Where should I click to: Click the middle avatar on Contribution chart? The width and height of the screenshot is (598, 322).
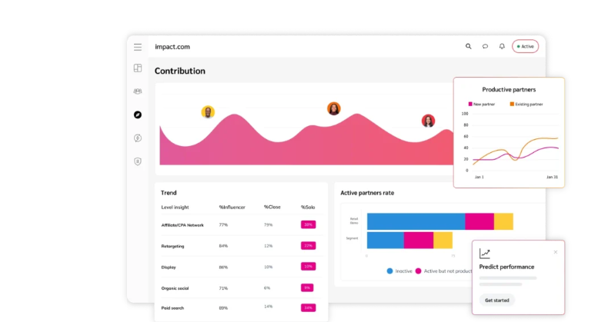tap(334, 108)
